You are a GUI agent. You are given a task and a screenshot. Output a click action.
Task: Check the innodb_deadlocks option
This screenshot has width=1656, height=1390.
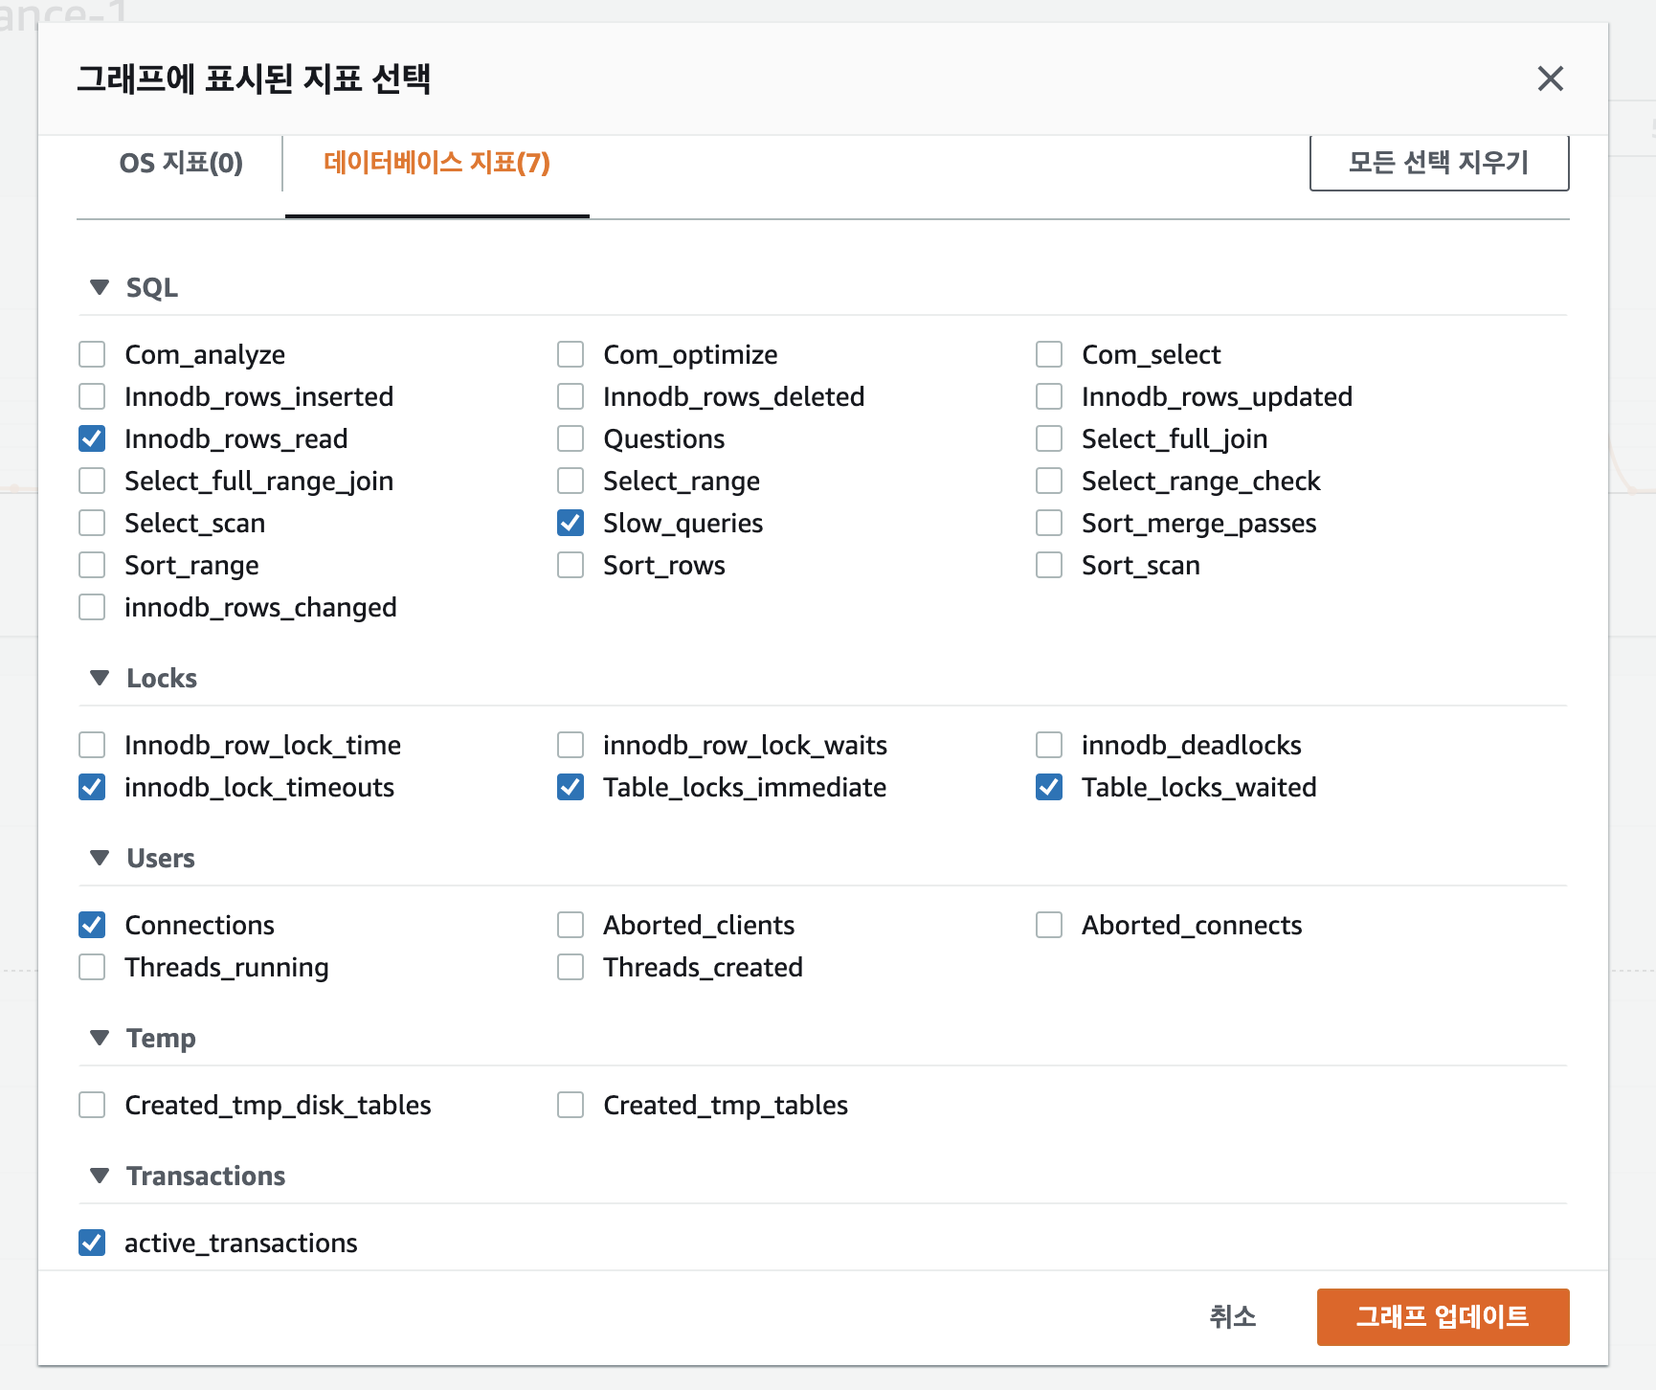[x=1049, y=745]
